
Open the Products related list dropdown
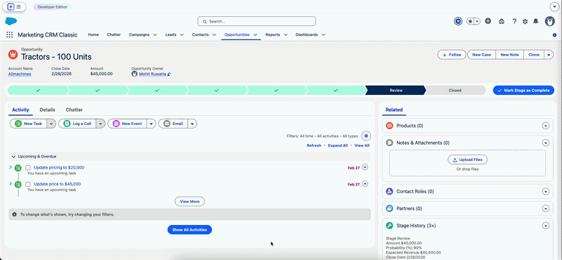coord(546,126)
